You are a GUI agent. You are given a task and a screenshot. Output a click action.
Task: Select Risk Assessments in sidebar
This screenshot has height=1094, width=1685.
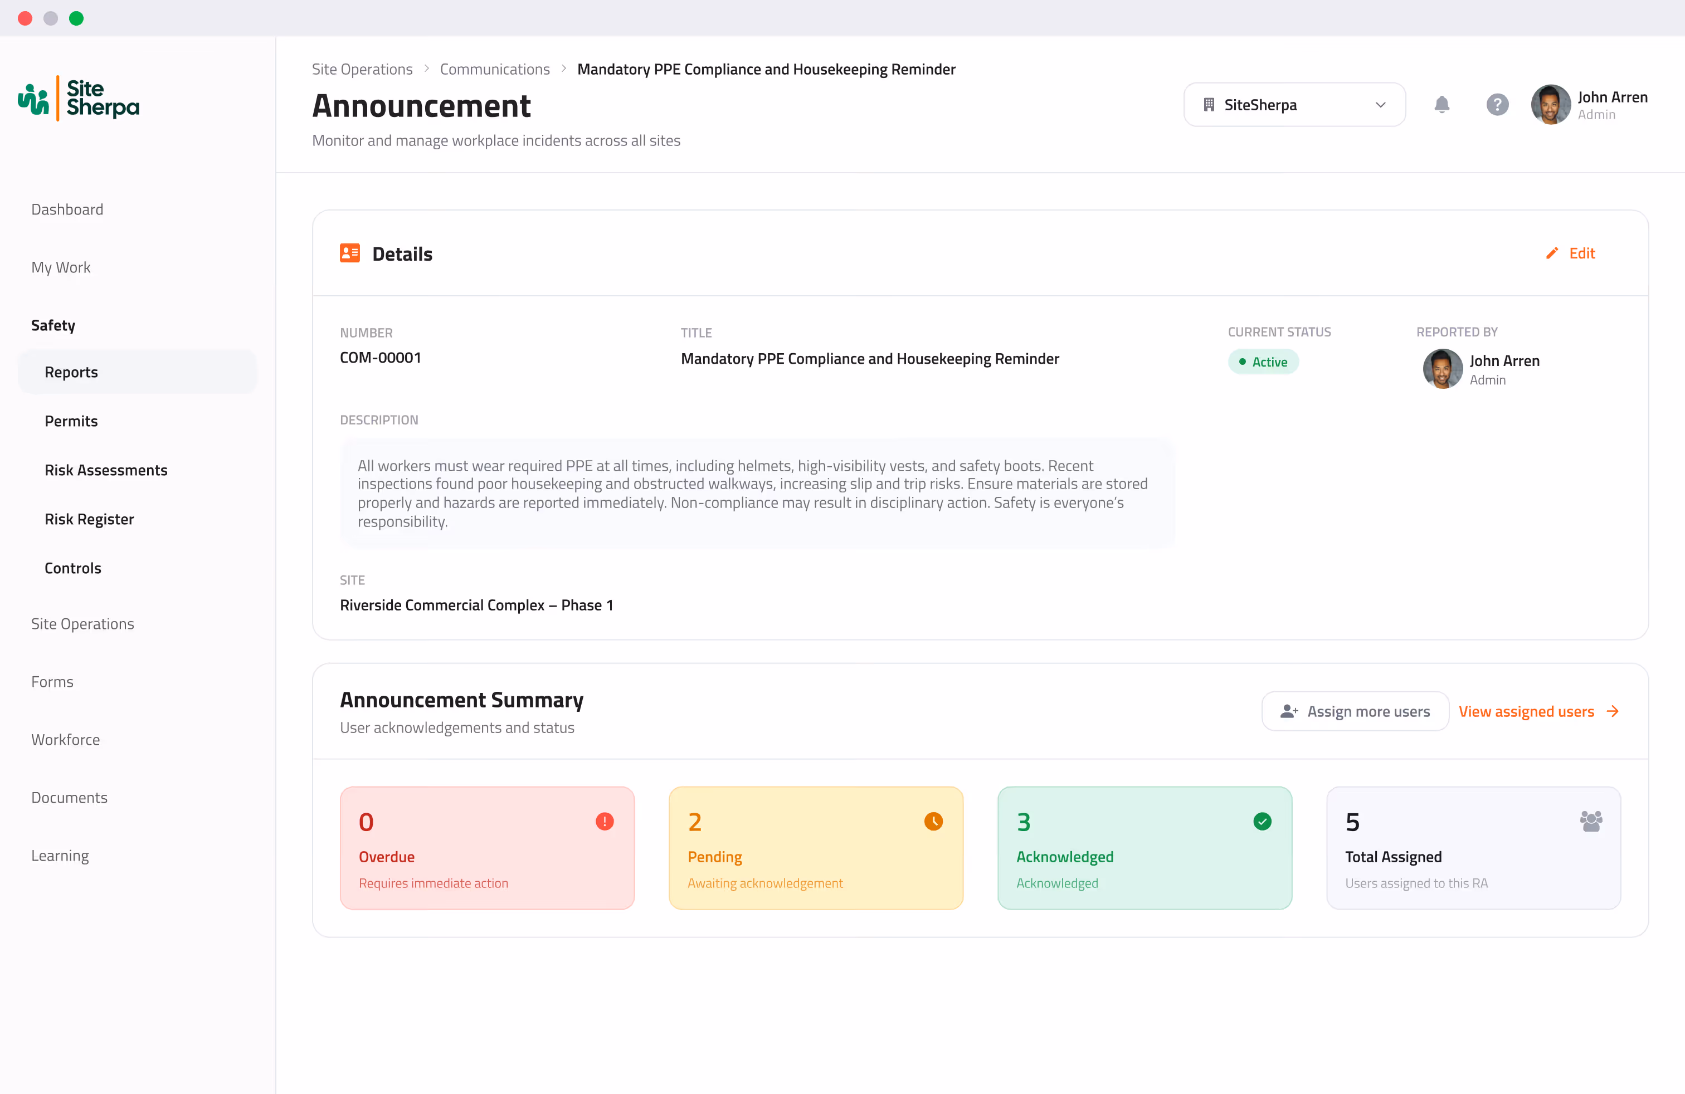[x=106, y=471]
